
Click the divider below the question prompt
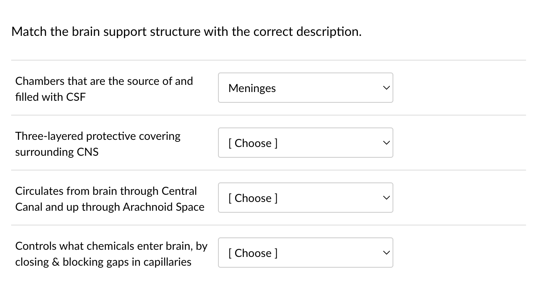(x=269, y=61)
